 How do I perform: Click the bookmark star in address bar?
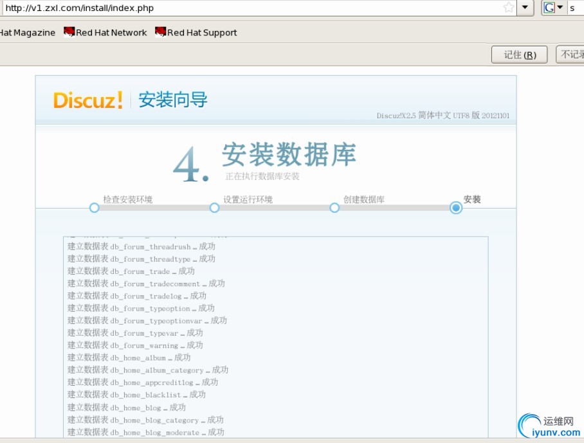pos(508,8)
